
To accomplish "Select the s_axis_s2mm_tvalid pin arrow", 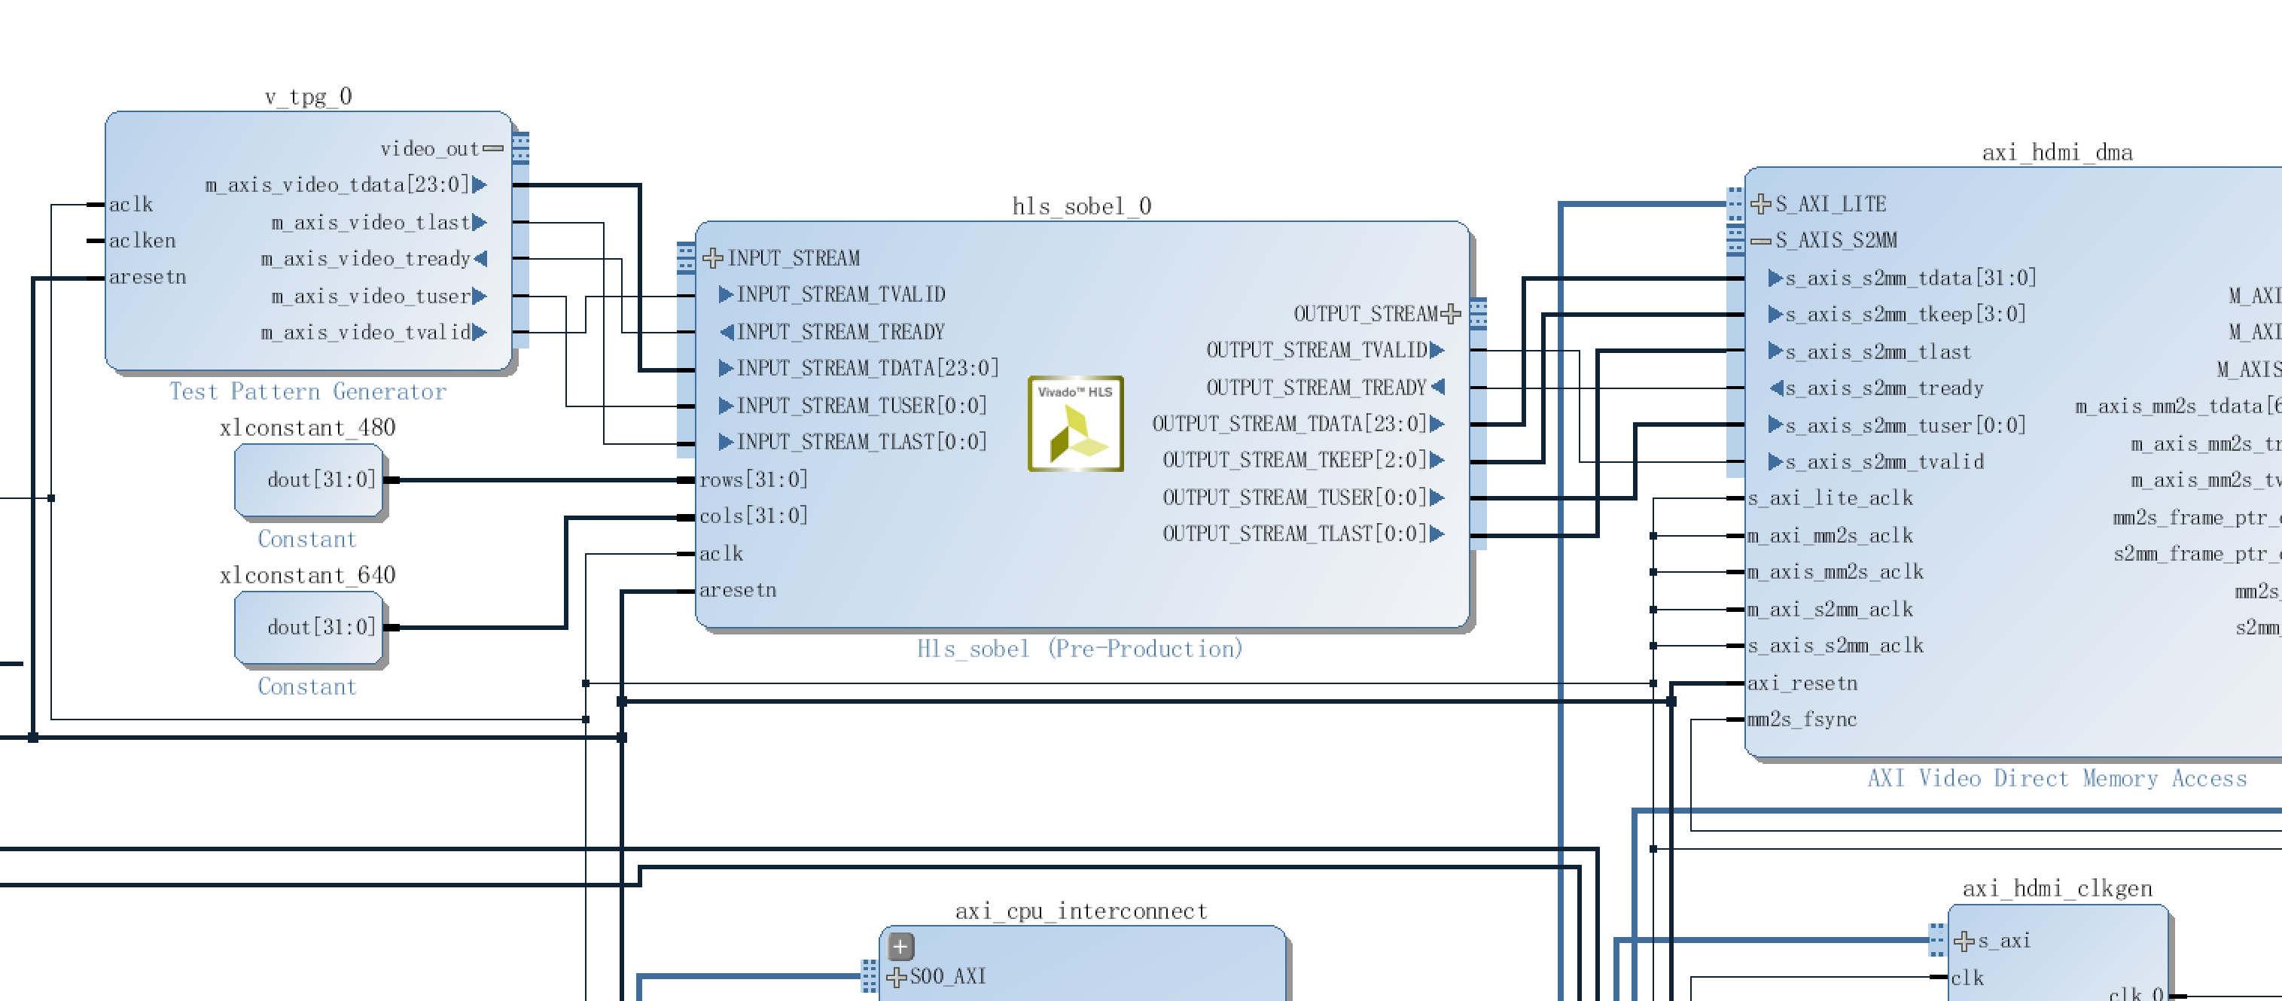I will tap(1775, 461).
